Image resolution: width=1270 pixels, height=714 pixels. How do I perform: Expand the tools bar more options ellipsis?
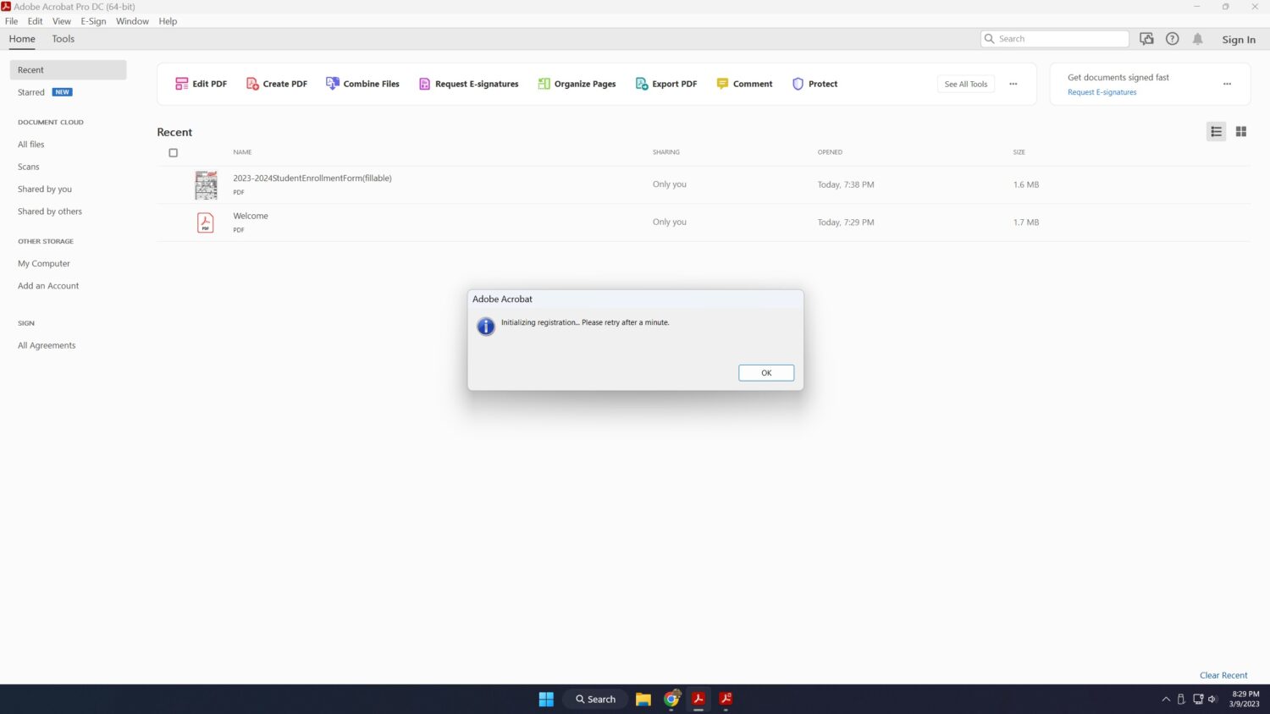(1013, 84)
